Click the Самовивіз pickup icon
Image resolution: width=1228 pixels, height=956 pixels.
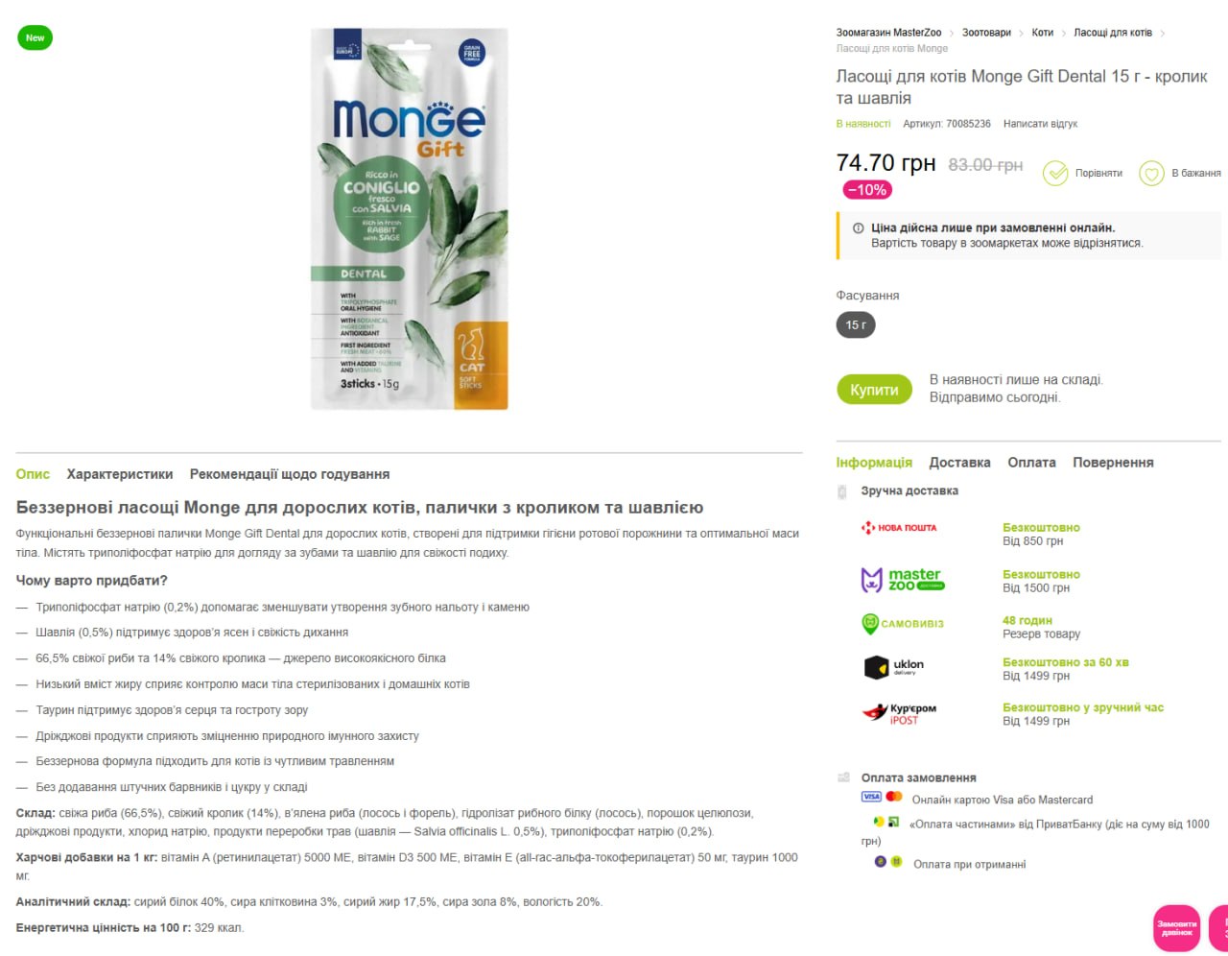pyautogui.click(x=870, y=624)
